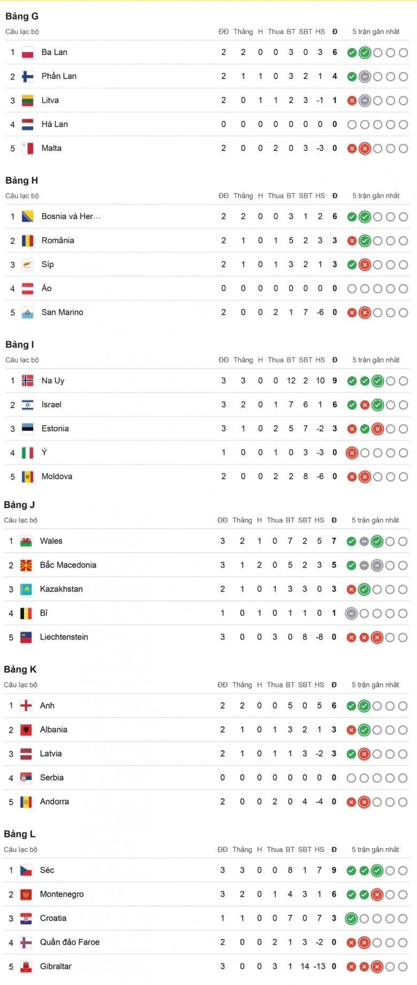Click the Thắng column header in Bảng G
Screen dimensions: 417x985
point(243,32)
